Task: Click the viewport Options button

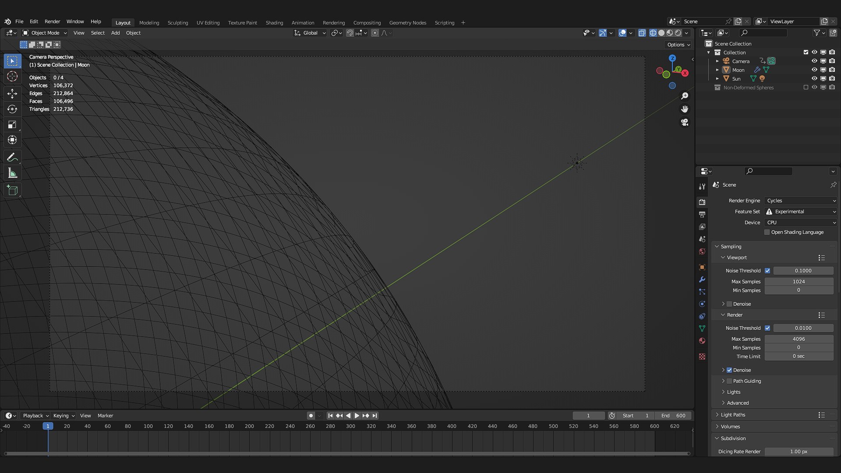Action: (x=678, y=45)
